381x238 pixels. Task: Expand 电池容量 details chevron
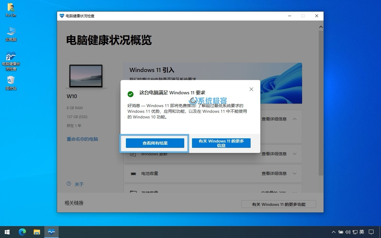pos(295,173)
